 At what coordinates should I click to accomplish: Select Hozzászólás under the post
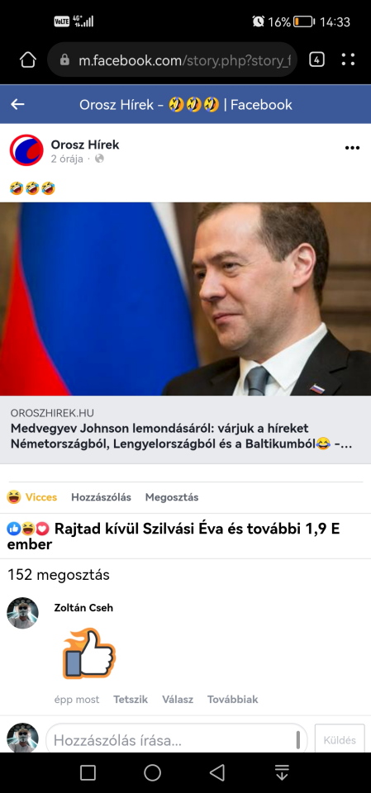click(x=101, y=497)
